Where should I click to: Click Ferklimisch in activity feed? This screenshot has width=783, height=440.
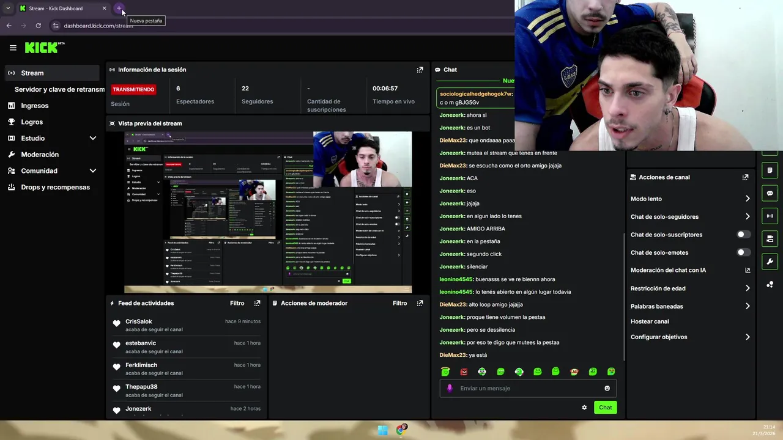click(141, 365)
